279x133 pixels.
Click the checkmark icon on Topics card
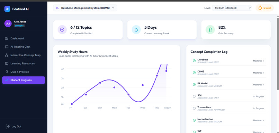tap(62, 30)
